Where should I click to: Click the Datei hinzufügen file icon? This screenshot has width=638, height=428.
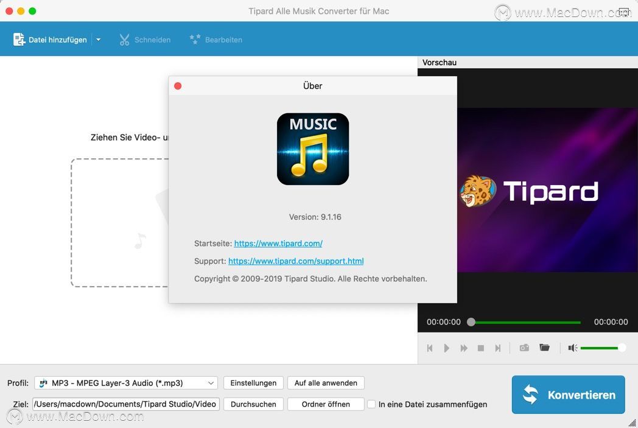pyautogui.click(x=19, y=40)
